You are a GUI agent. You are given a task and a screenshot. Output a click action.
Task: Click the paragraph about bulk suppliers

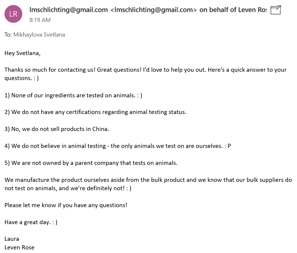[148, 184]
